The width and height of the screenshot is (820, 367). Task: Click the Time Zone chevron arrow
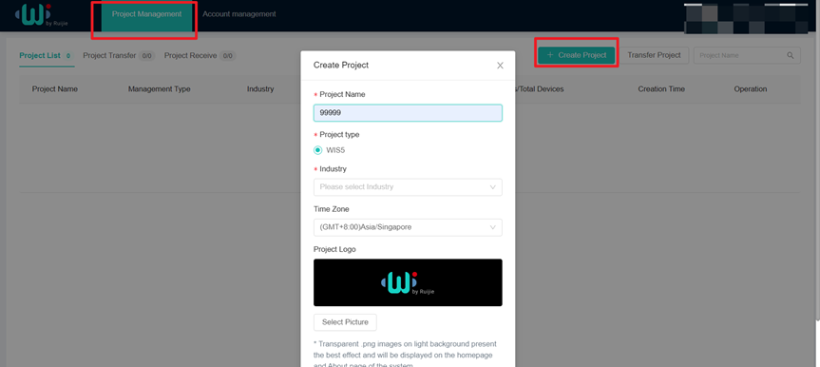coord(492,227)
